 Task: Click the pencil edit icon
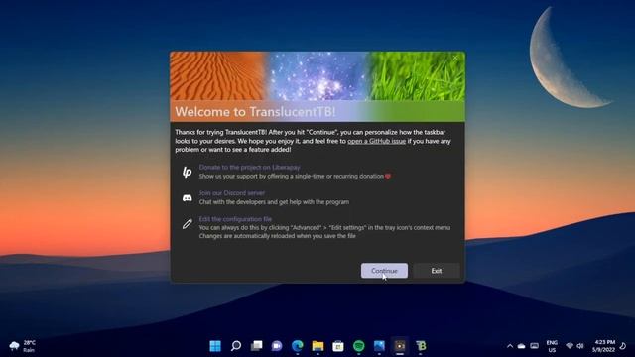point(188,224)
